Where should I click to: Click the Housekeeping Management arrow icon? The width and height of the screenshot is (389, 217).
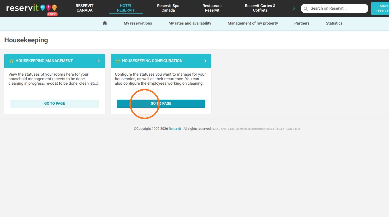[x=98, y=61]
